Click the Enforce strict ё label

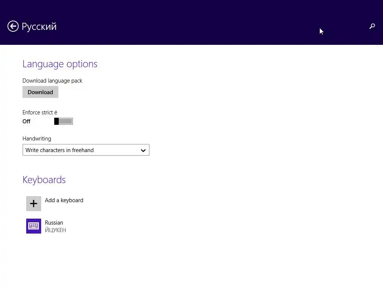40,112
